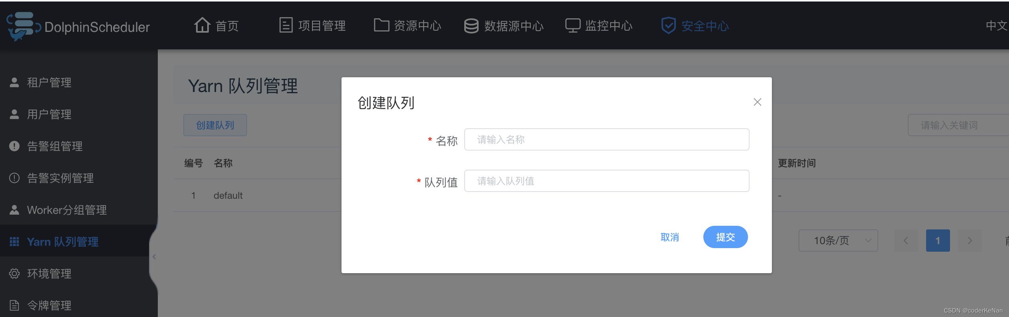Click the person icon beside 租户管理
This screenshot has width=1009, height=317.
[x=14, y=82]
